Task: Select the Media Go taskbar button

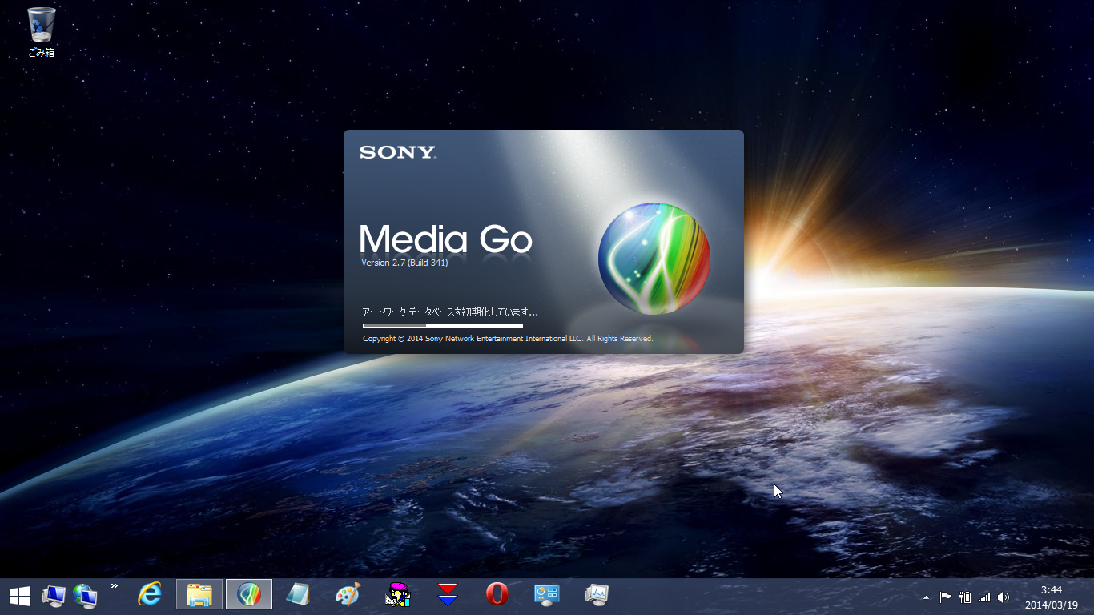Action: (249, 595)
